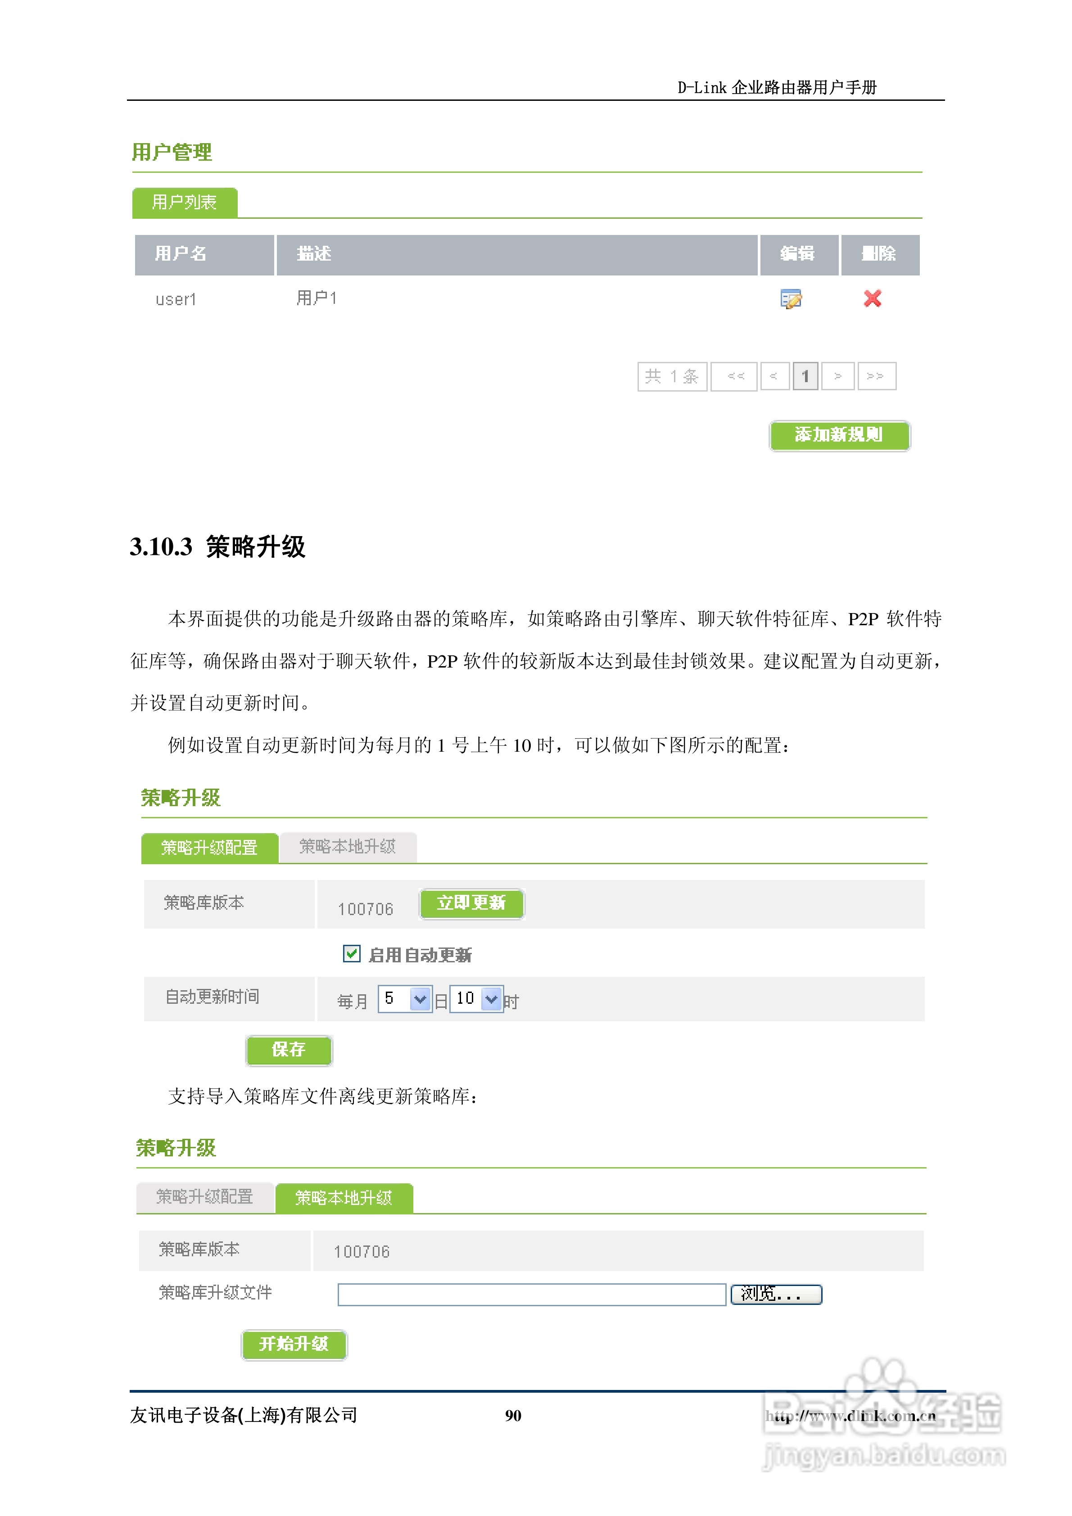Viewport: 1072px width, 1516px height.
Task: Select page number 1 in pagination
Action: click(x=805, y=376)
